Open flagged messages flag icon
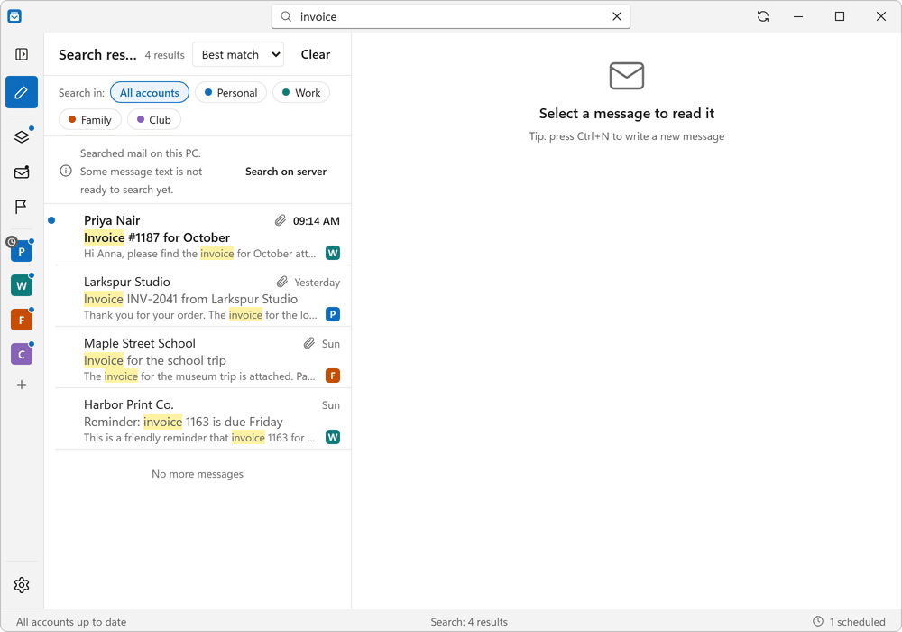902x632 pixels. pos(22,207)
